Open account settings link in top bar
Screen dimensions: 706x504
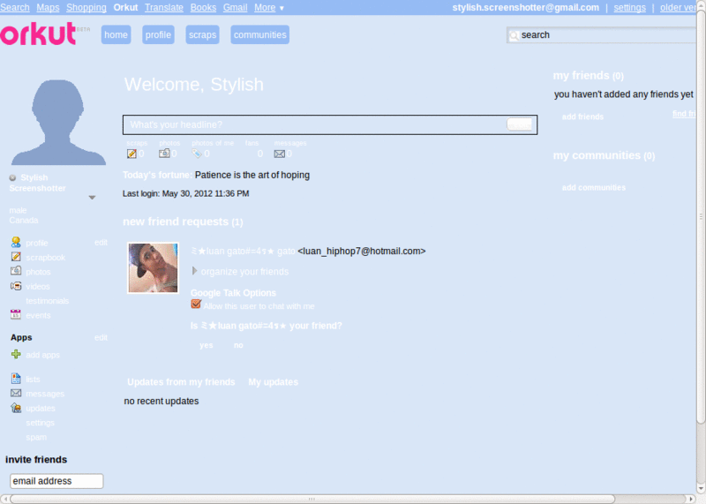click(x=629, y=8)
